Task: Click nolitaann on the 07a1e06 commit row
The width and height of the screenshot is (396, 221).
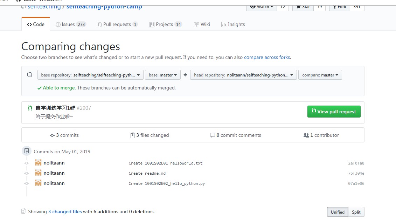Action: pyautogui.click(x=54, y=183)
